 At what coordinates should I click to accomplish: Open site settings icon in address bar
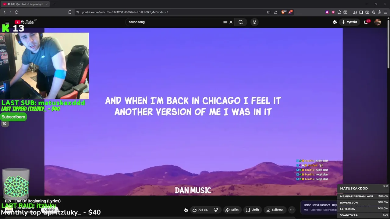coord(78,12)
